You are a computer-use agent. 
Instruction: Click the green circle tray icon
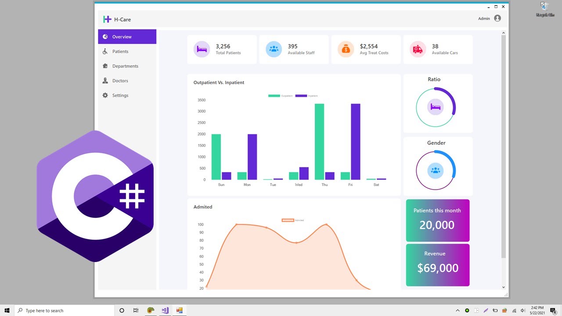coord(467,311)
